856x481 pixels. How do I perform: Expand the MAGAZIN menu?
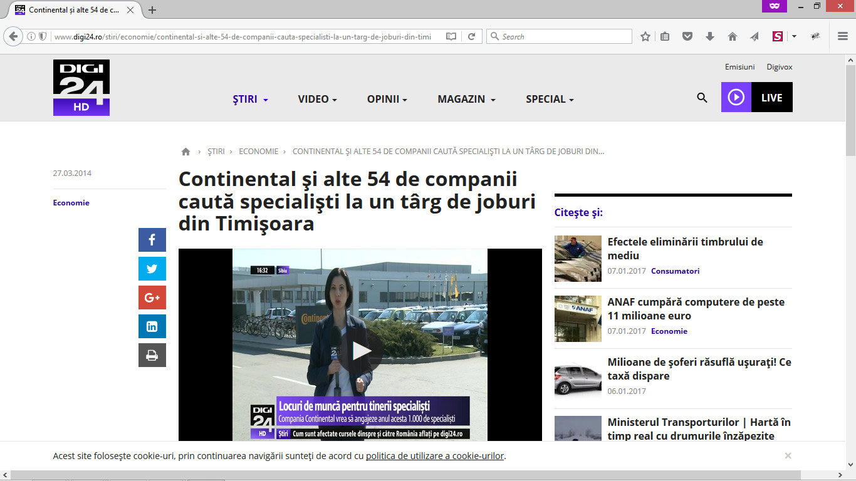[467, 99]
